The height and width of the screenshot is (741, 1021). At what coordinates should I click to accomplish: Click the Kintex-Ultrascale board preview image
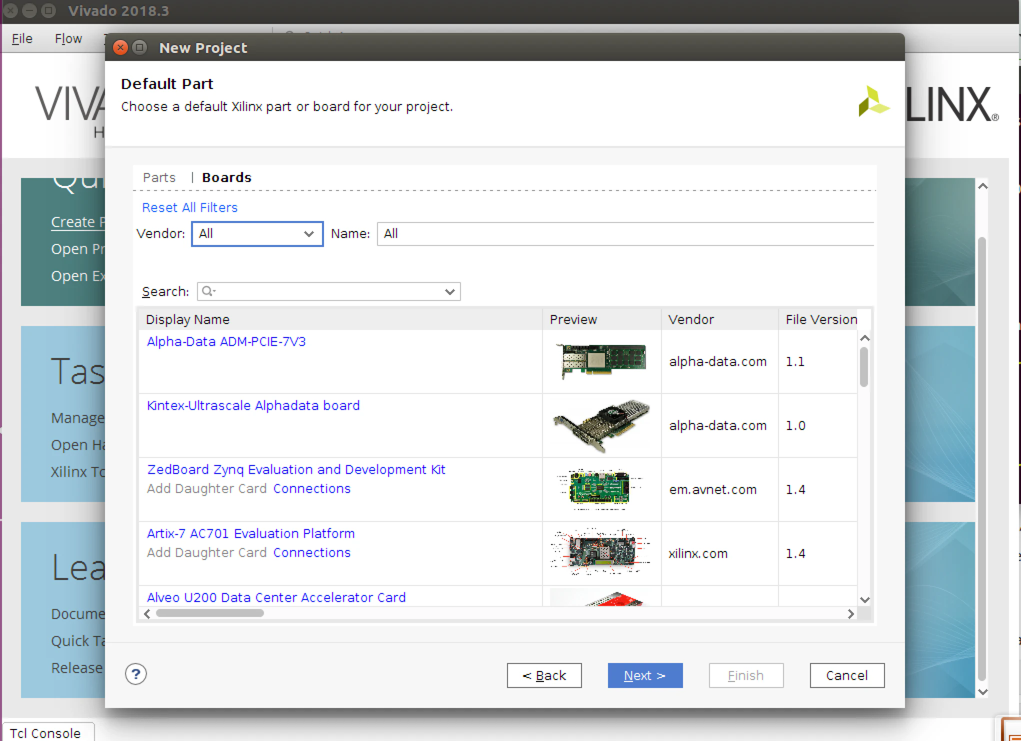pos(601,425)
